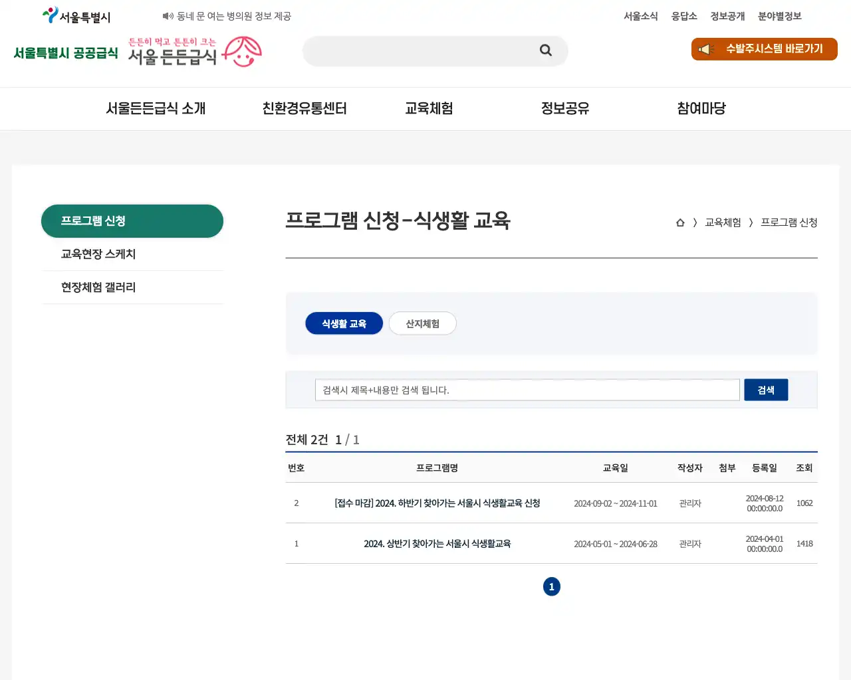This screenshot has width=851, height=680.
Task: Open the 참여마당 navigation menu
Action: 701,108
